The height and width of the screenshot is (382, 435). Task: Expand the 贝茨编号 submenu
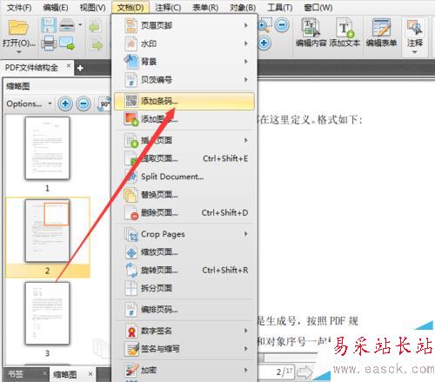(184, 79)
